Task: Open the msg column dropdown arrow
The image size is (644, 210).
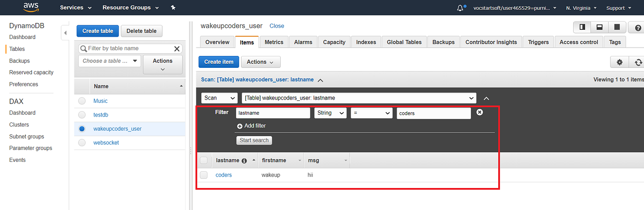Action: pyautogui.click(x=346, y=160)
